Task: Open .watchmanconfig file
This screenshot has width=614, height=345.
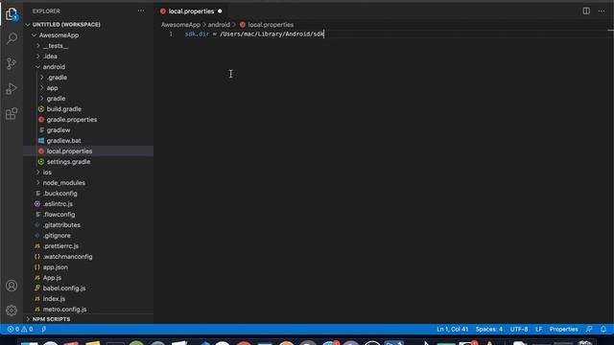Action: 67,257
